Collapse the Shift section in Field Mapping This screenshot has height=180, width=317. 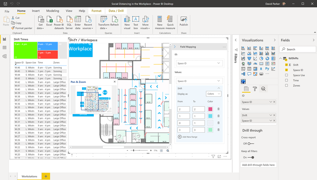[219, 88]
